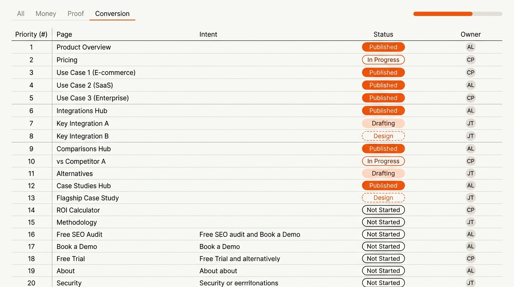Open In Progress badge for vs Competitor A
The image size is (514, 287).
(x=383, y=161)
